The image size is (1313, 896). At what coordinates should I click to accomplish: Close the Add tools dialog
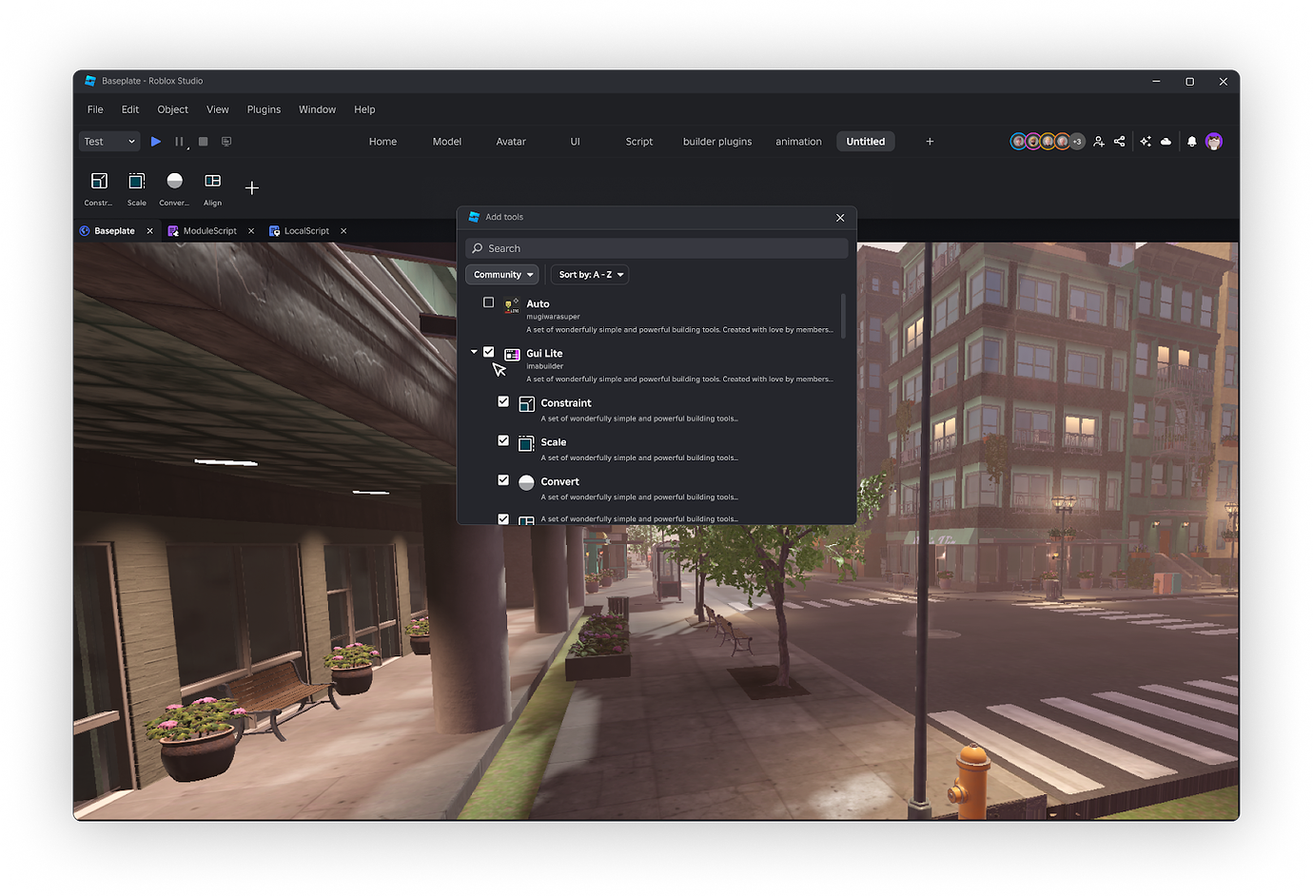click(x=840, y=217)
